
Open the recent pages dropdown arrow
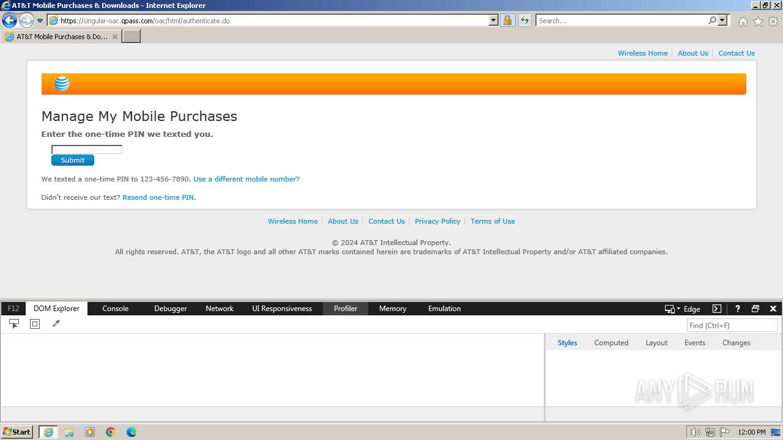click(40, 21)
